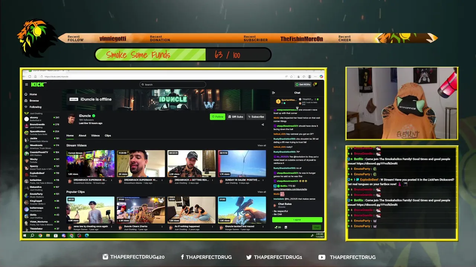Switch to the Clips tab
This screenshot has height=267, width=476.
(x=108, y=135)
